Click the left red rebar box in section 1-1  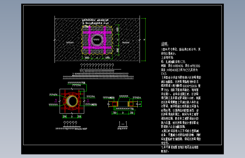click(x=115, y=104)
